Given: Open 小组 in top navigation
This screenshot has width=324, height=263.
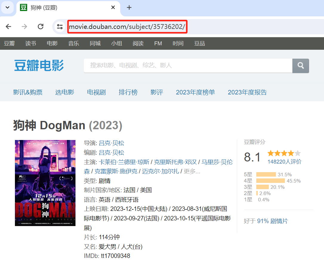Looking at the screenshot, I should pos(117,43).
